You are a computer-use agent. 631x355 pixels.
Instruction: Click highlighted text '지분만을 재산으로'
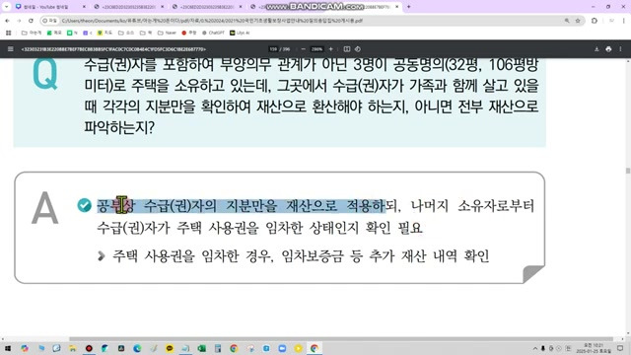(x=281, y=206)
